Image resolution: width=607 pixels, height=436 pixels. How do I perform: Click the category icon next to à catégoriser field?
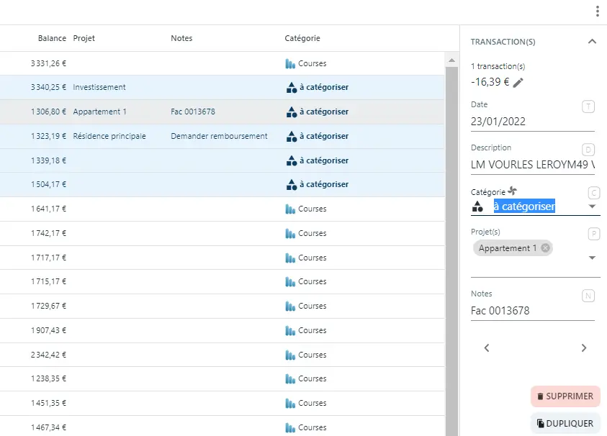[x=477, y=206]
